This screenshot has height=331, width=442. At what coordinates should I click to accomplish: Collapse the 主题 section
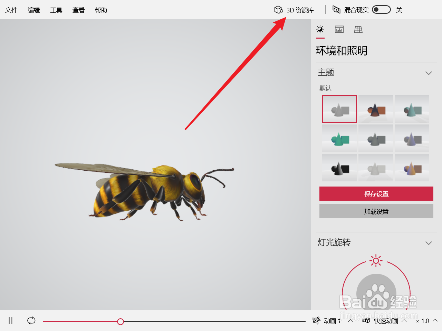pyautogui.click(x=429, y=73)
